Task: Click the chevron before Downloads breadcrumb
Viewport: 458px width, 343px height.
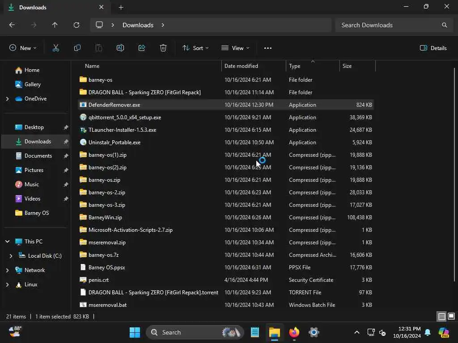Action: pyautogui.click(x=113, y=25)
